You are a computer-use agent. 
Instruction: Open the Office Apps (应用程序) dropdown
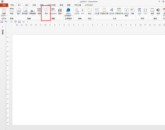(x=72, y=15)
